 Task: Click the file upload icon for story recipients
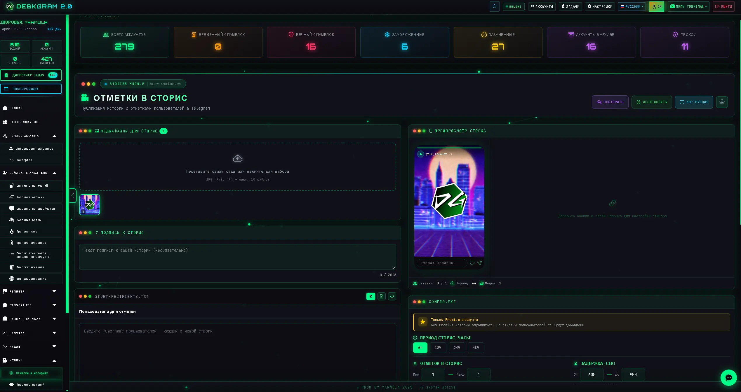382,296
